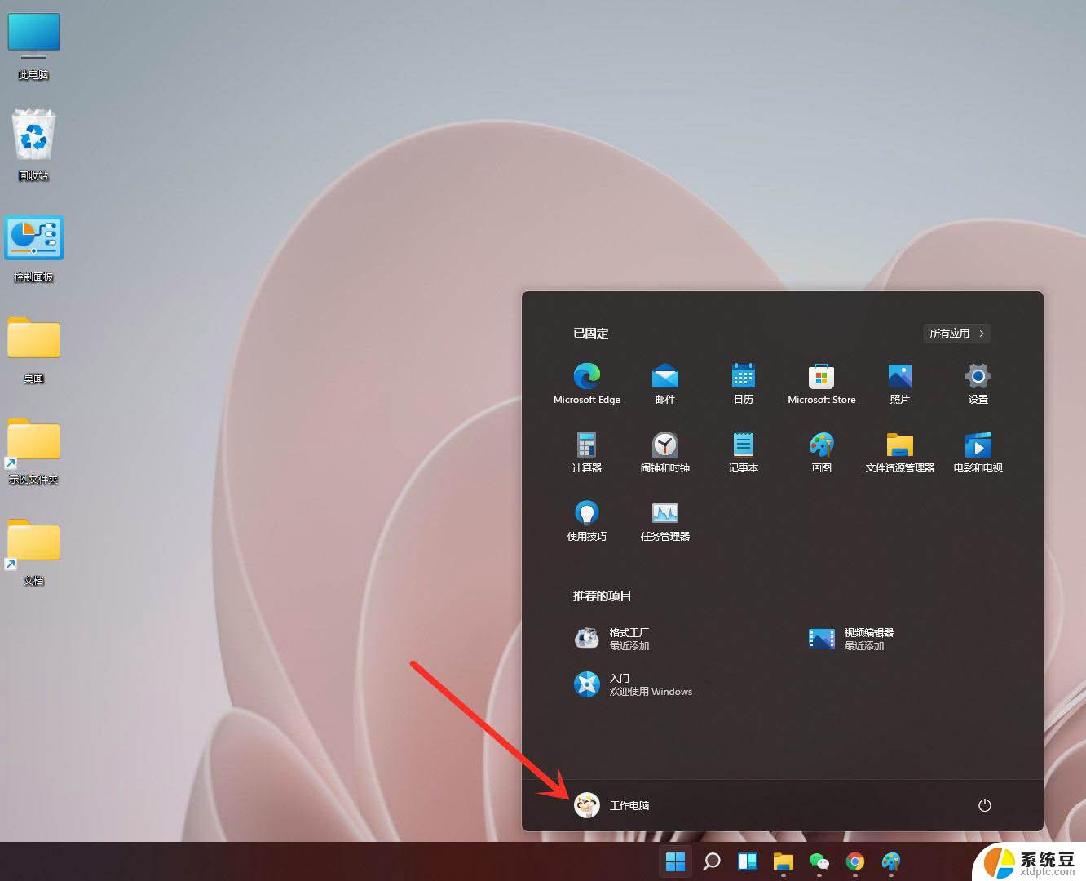The image size is (1086, 881).
Task: Select the 桌面 folder on desktop
Action: click(x=33, y=351)
